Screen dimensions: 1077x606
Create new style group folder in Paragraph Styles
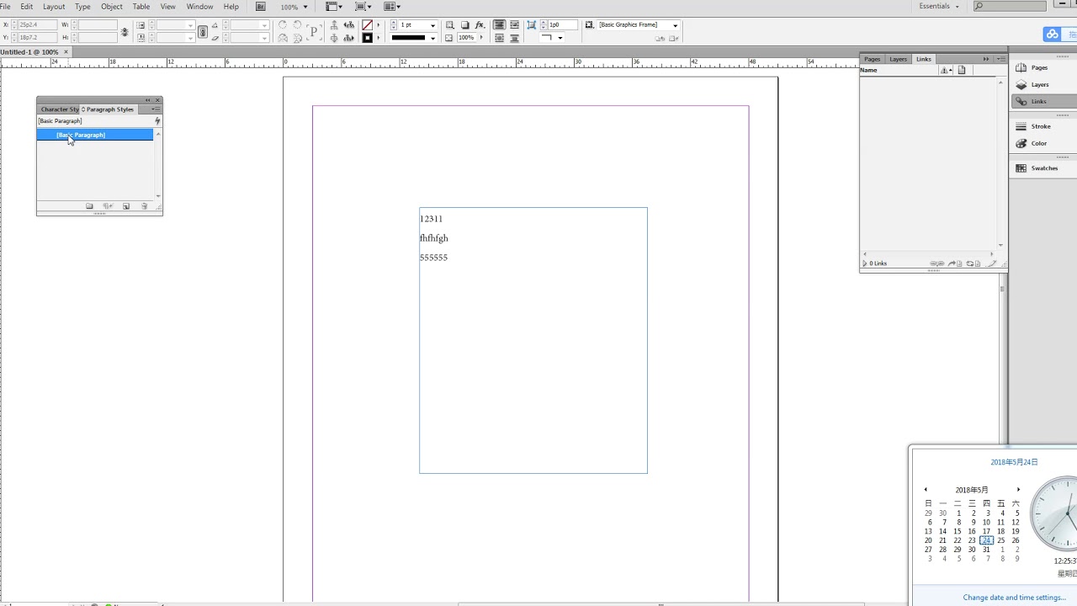point(89,206)
